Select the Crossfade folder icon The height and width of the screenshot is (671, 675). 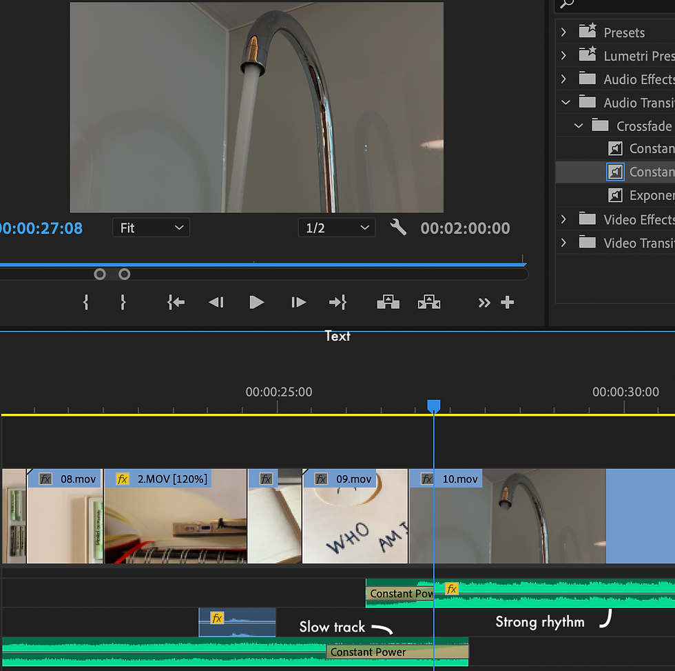click(600, 125)
